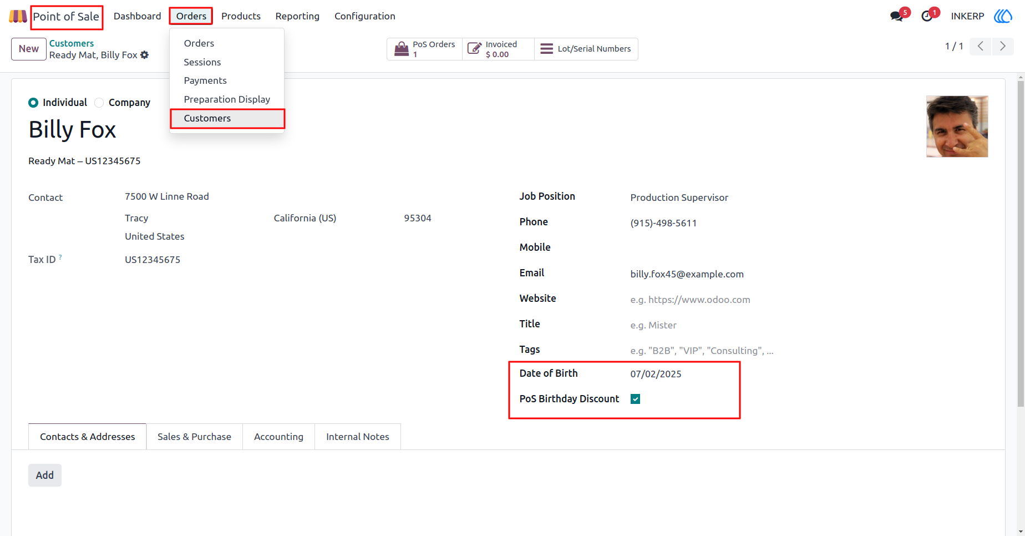Click the gear icon beside Billy Fox breadcrumb
The image size is (1025, 536).
pos(145,55)
